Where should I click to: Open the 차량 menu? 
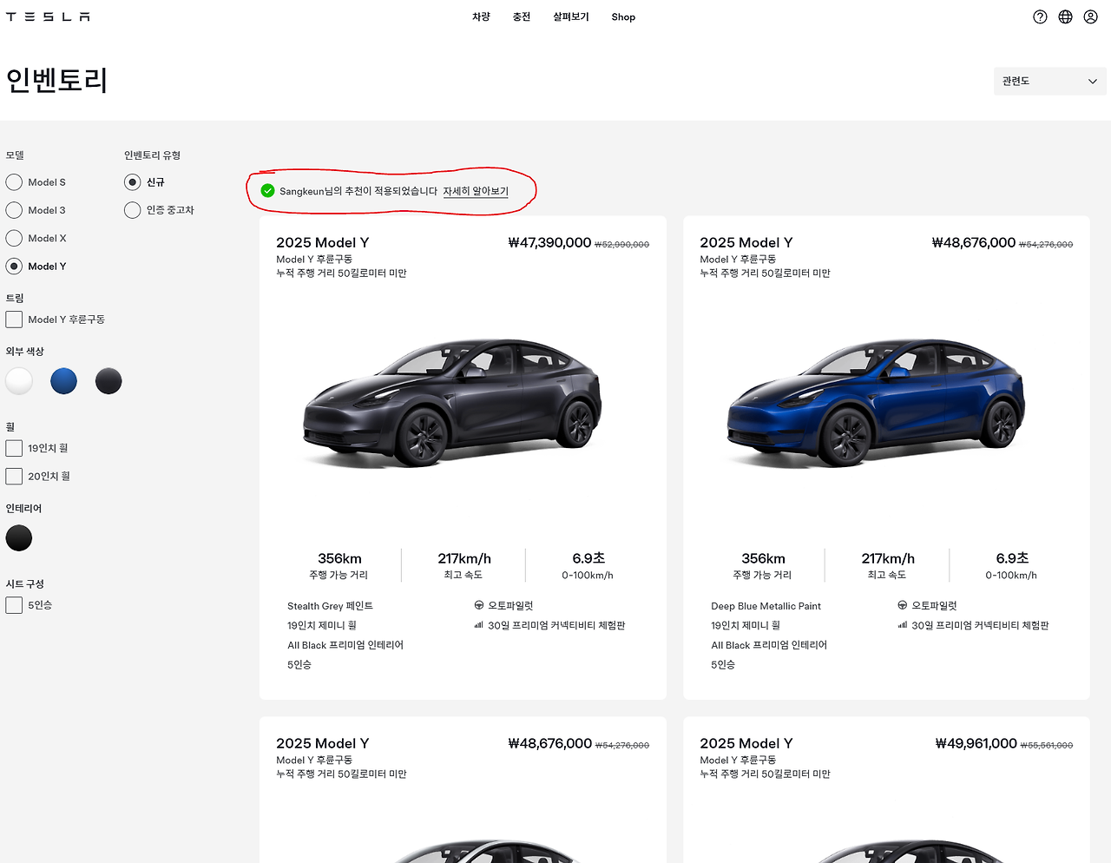pos(481,16)
